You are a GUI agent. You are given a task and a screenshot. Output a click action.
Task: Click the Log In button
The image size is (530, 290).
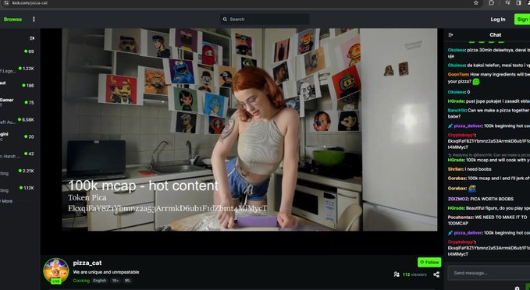point(498,19)
